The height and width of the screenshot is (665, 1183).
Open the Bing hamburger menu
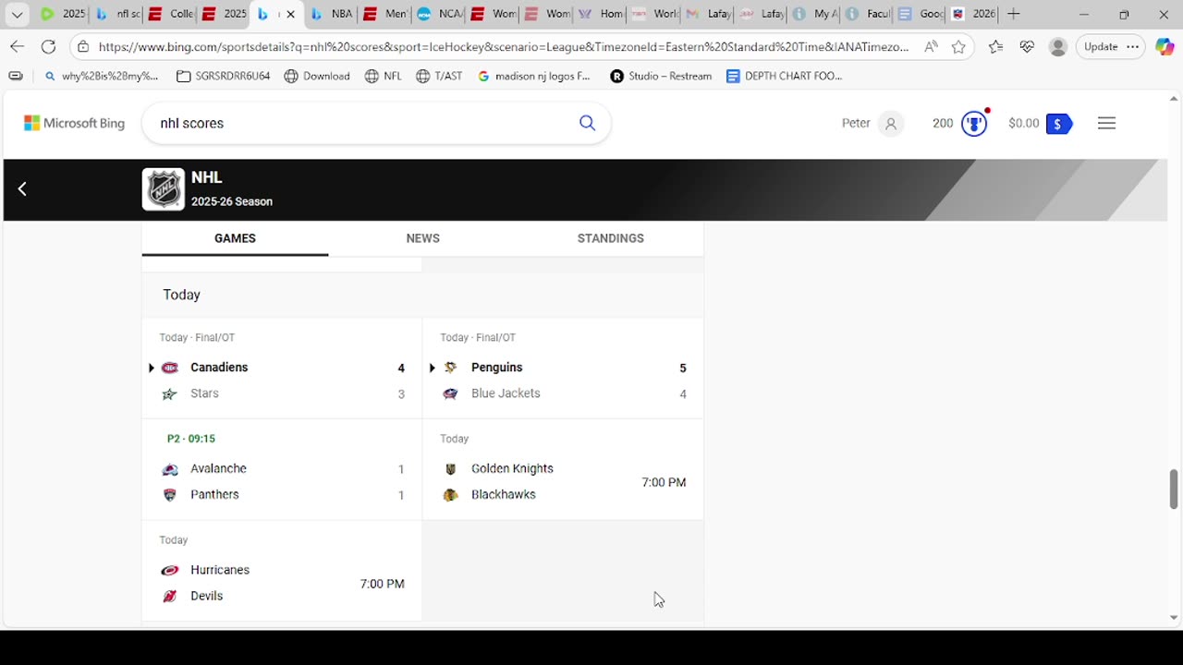click(1106, 123)
